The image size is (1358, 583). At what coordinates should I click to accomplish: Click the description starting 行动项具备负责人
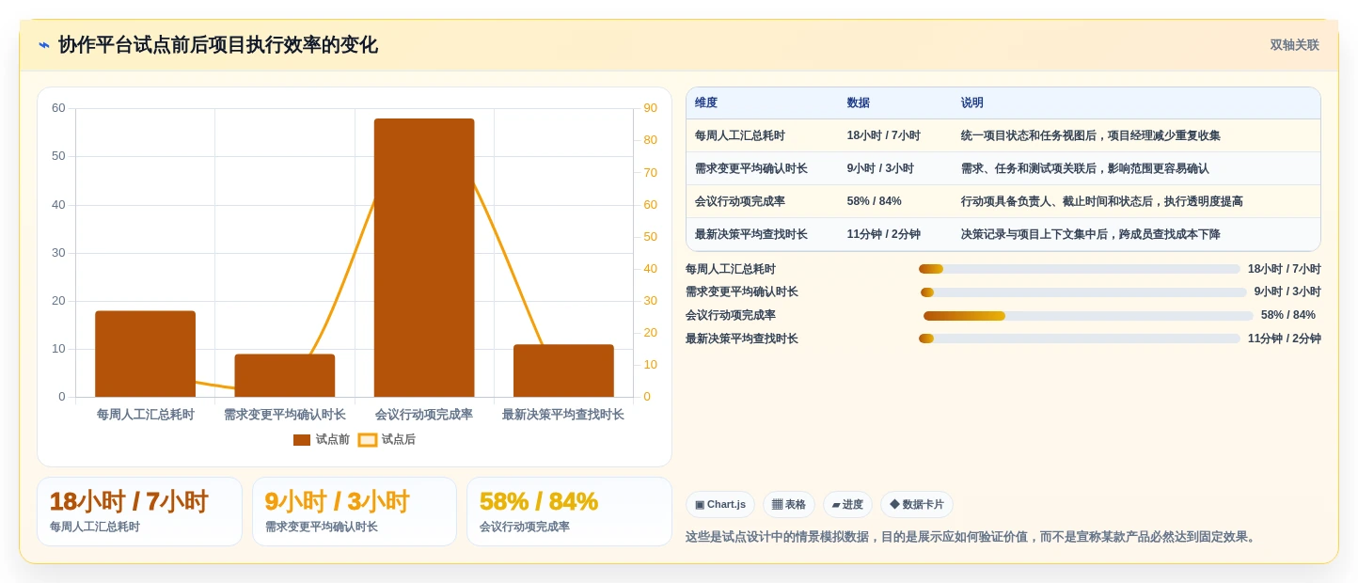(x=1102, y=201)
